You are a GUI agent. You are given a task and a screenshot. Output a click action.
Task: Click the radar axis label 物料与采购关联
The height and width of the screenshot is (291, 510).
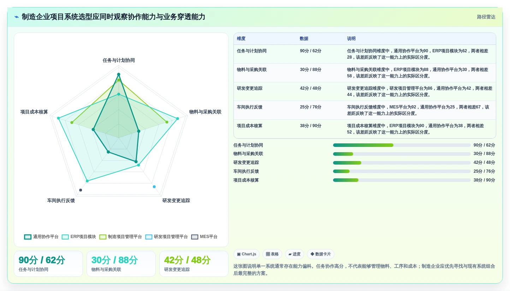click(205, 112)
